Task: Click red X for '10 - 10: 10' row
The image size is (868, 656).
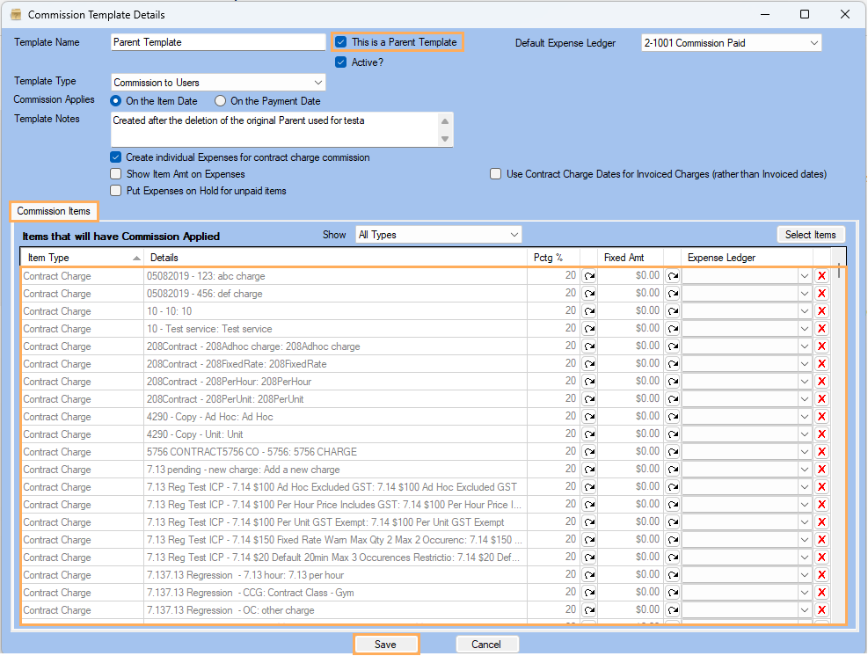Action: (x=821, y=311)
